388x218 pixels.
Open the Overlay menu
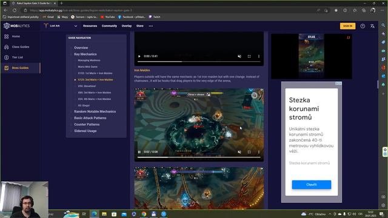click(127, 25)
